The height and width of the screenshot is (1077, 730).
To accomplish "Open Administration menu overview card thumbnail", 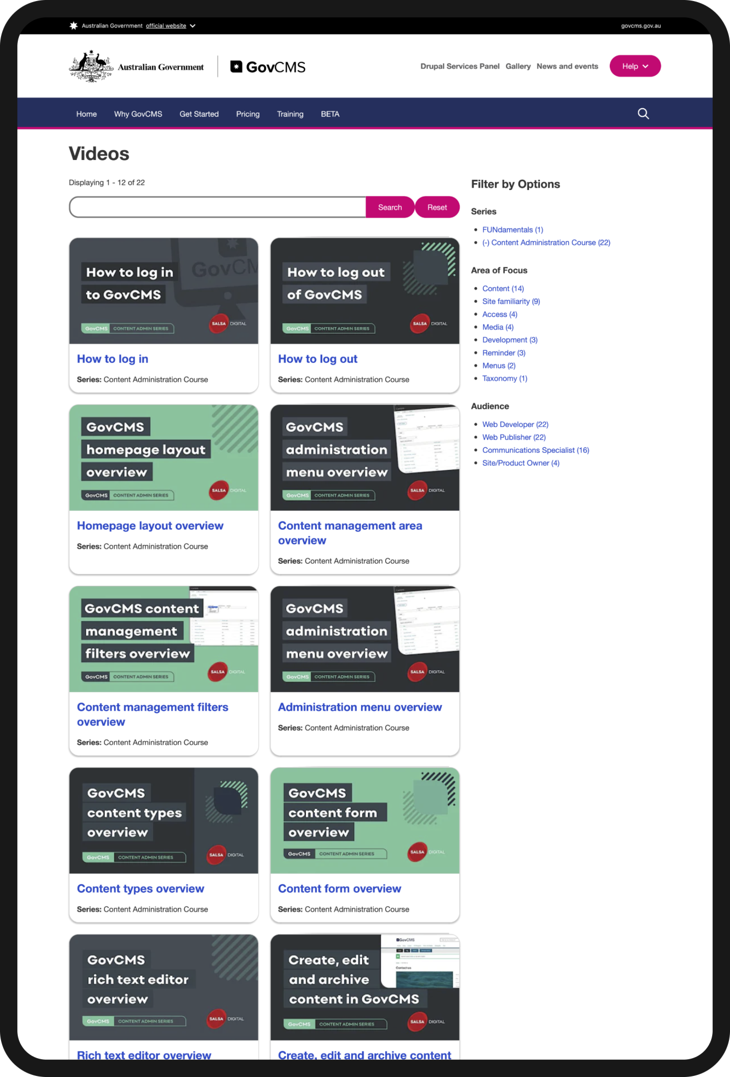I will click(365, 639).
